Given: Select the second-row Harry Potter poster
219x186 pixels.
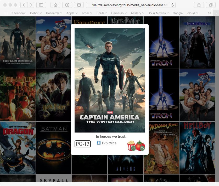Looking at the screenshot, I should coord(53,95).
